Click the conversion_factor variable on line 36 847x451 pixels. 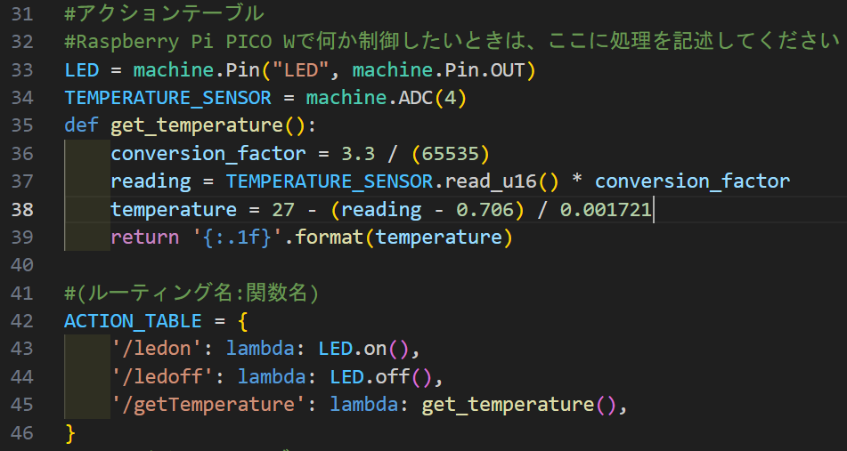click(x=208, y=154)
